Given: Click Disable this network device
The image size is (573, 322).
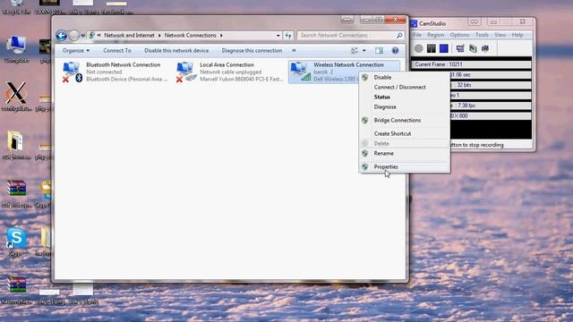Looking at the screenshot, I should coord(176,50).
